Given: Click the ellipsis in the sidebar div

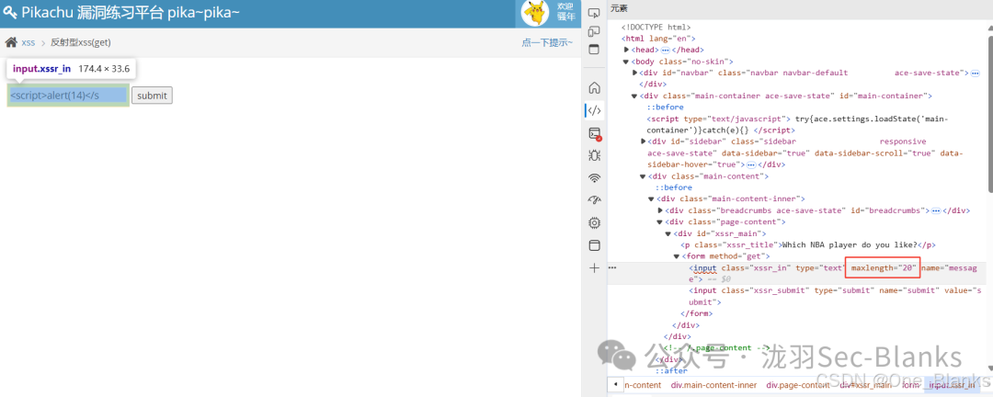Looking at the screenshot, I should 752,164.
